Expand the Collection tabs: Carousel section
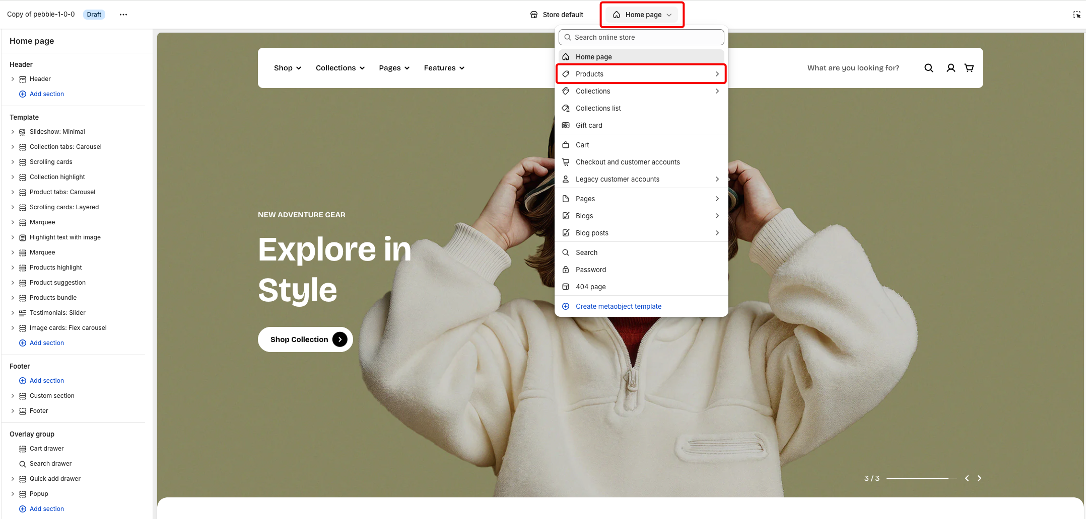The width and height of the screenshot is (1086, 519). (13, 147)
